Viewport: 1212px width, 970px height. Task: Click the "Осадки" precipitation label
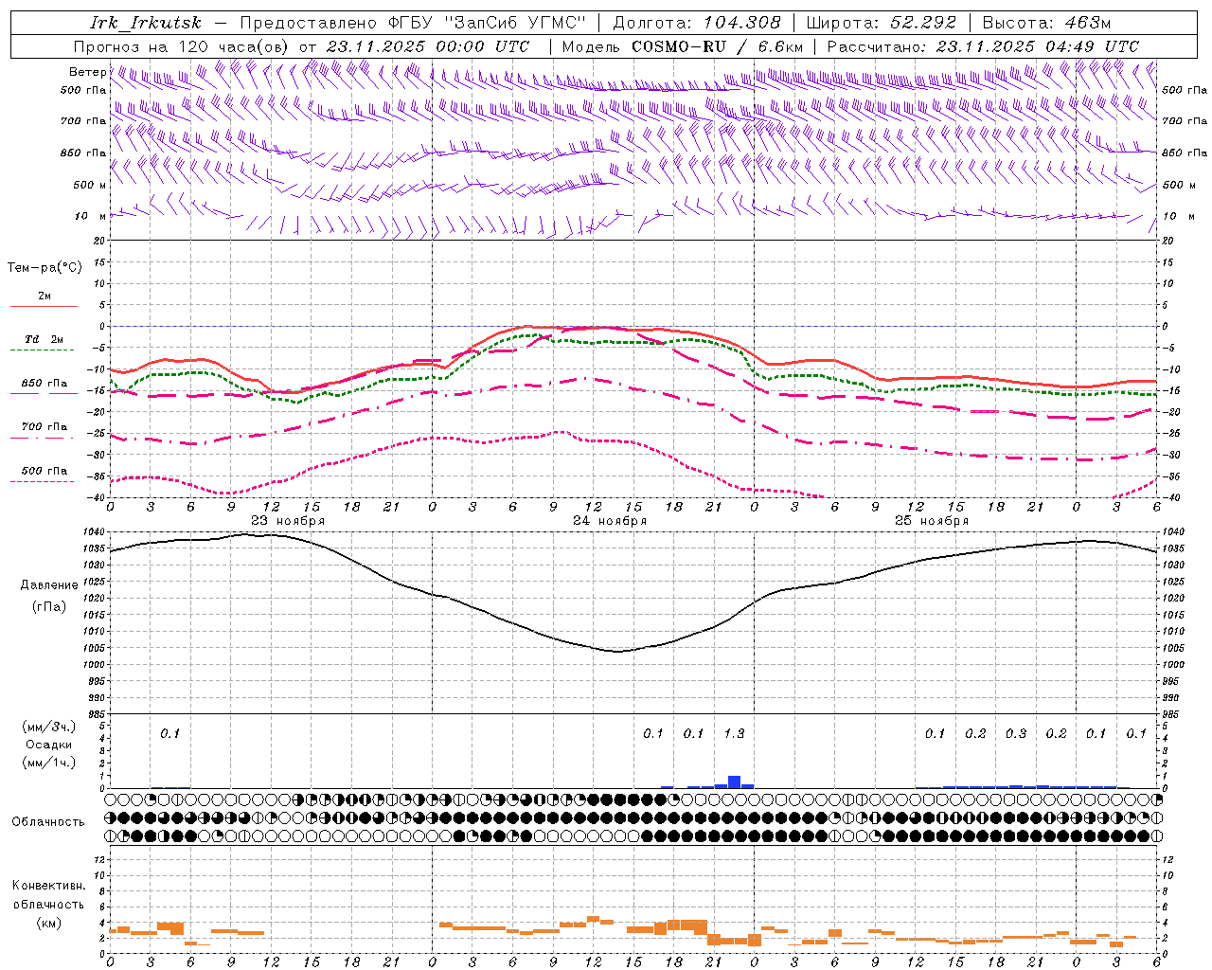(49, 745)
